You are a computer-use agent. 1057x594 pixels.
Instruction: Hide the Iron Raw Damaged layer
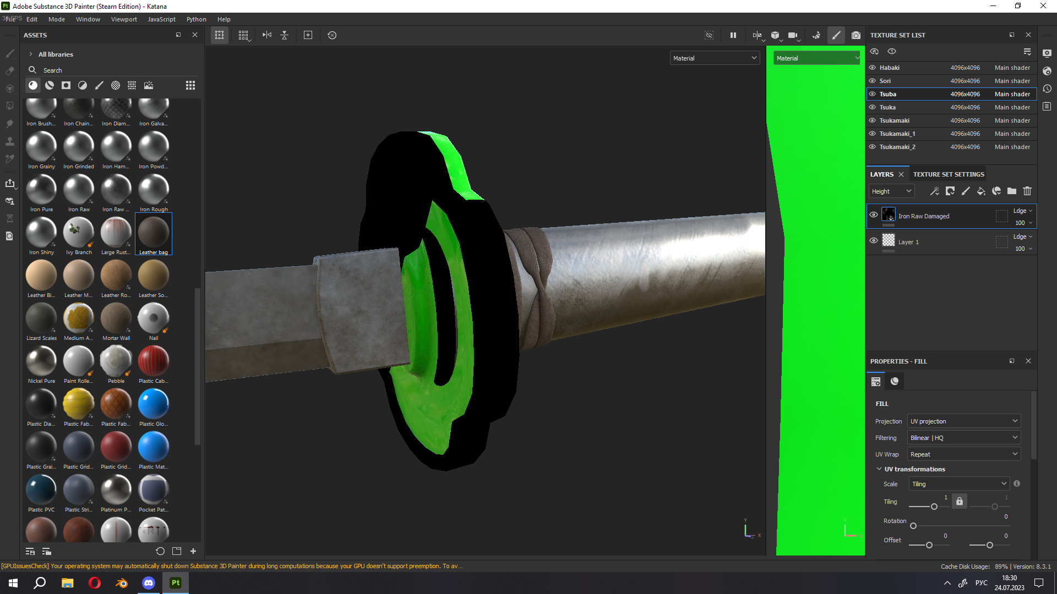click(x=873, y=216)
